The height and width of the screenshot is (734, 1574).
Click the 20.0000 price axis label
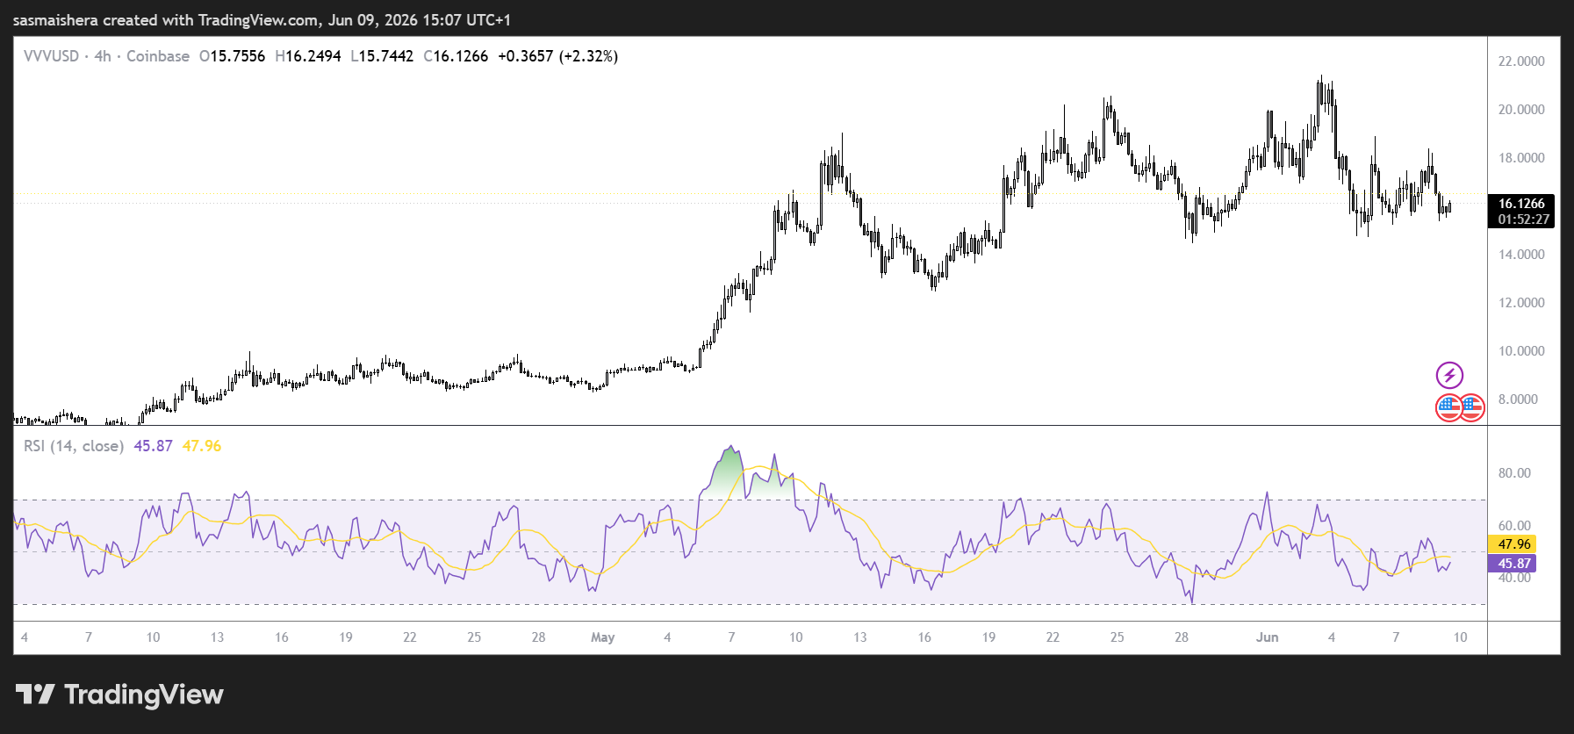(1521, 110)
